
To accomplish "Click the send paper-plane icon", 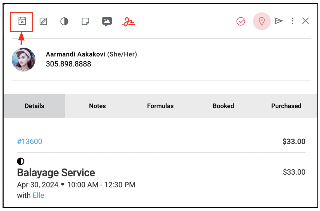I will click(279, 21).
